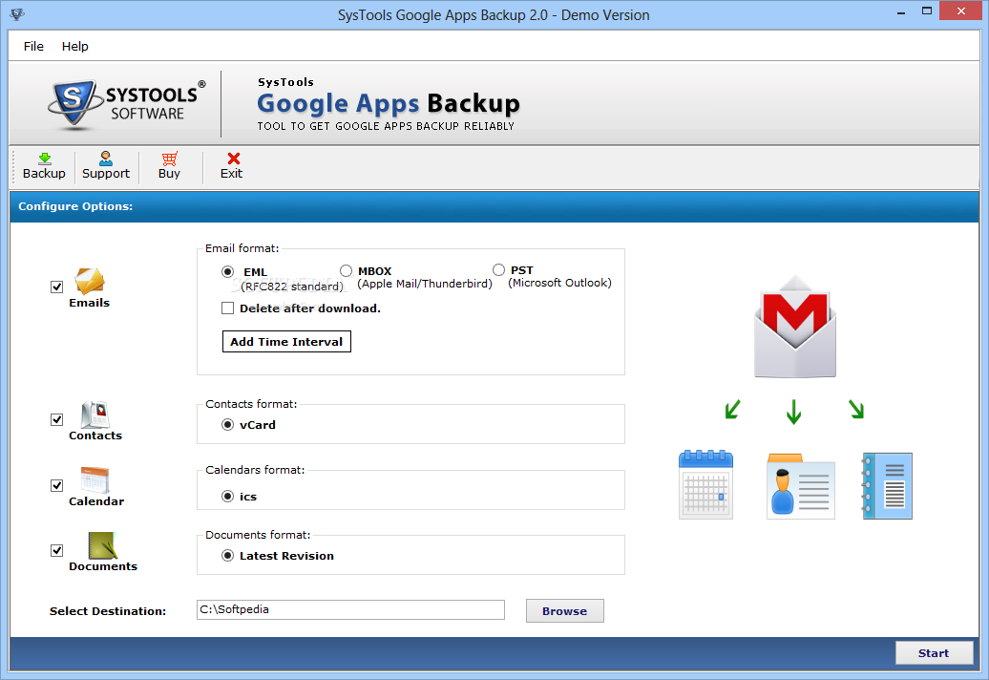Click the SysTools shield logo

(74, 104)
